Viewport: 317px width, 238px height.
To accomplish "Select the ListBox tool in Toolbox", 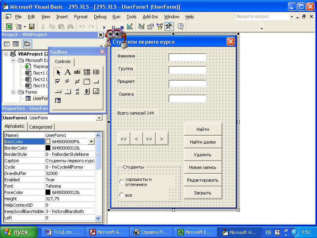I will [96, 72].
